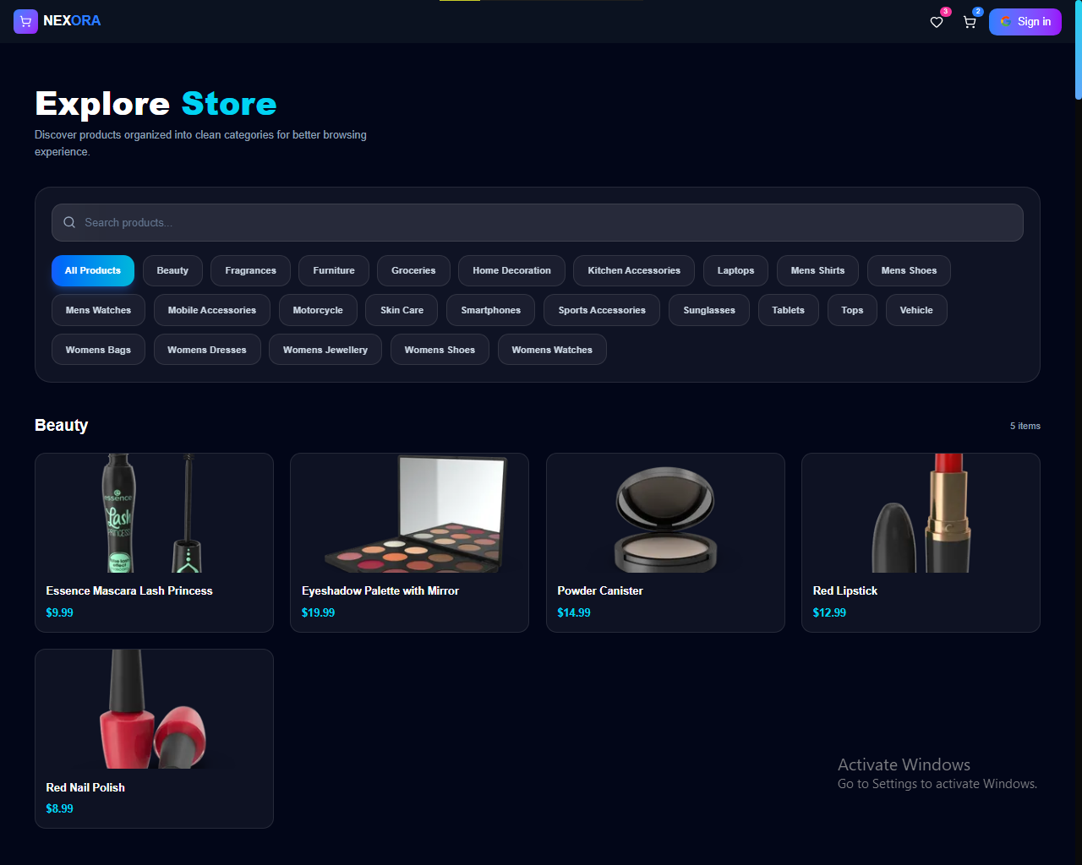
Task: Open the Eyeshadow Palette with Mirror image
Action: click(x=410, y=514)
